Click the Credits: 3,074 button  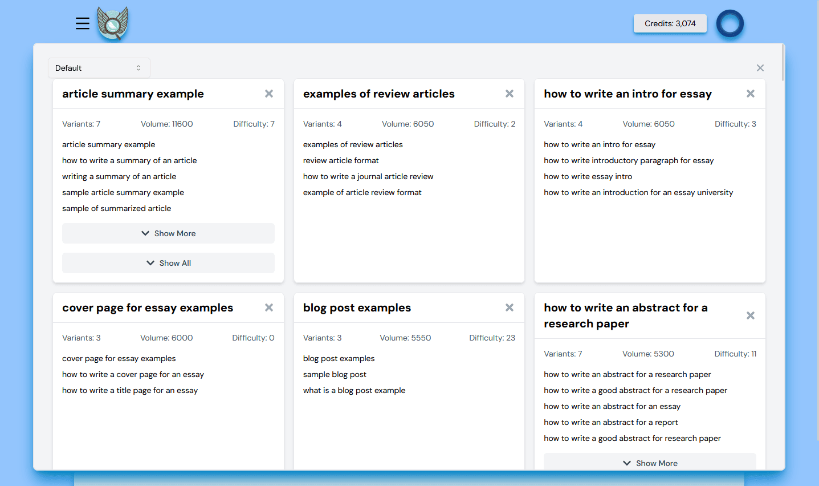(x=670, y=23)
